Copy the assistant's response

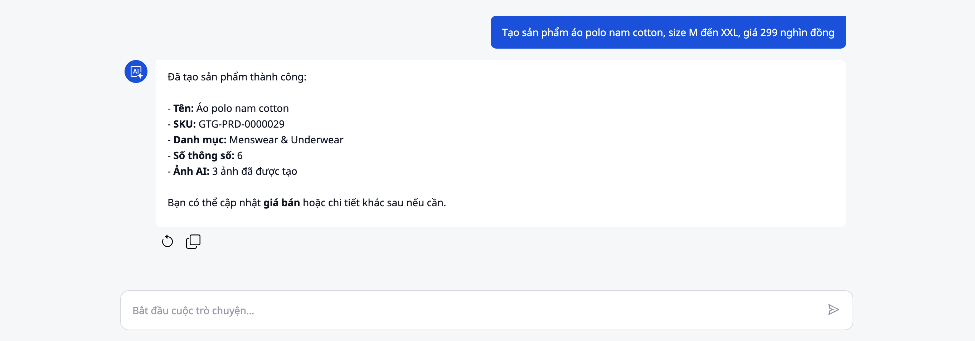click(x=193, y=241)
